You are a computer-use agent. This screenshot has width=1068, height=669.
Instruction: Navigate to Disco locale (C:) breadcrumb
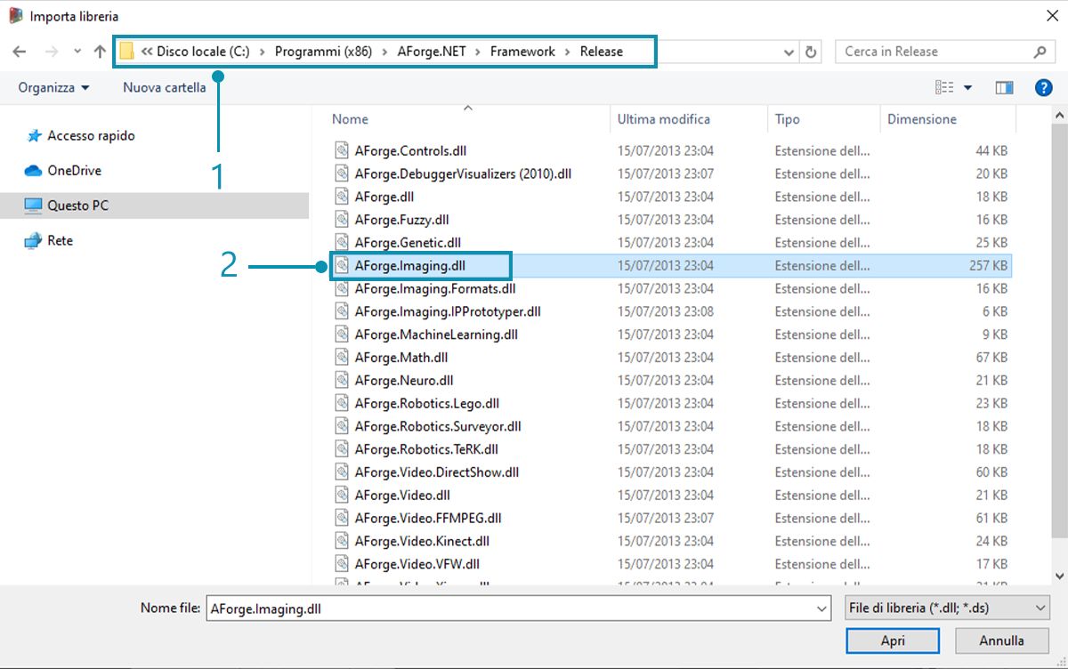(203, 52)
